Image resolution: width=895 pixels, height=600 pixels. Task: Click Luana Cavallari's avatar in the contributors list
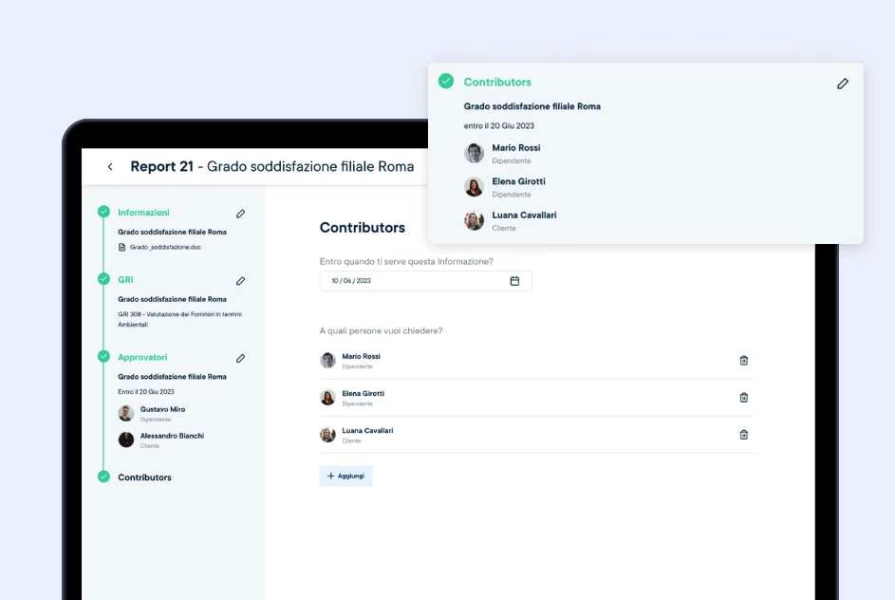[x=327, y=435]
